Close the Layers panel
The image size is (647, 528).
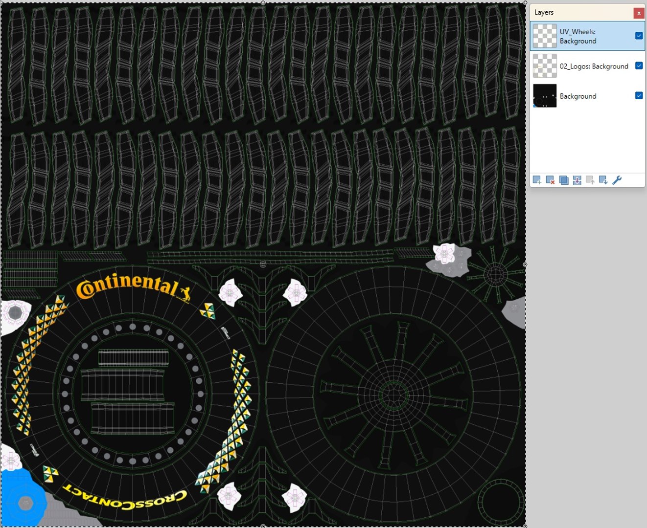click(x=639, y=13)
